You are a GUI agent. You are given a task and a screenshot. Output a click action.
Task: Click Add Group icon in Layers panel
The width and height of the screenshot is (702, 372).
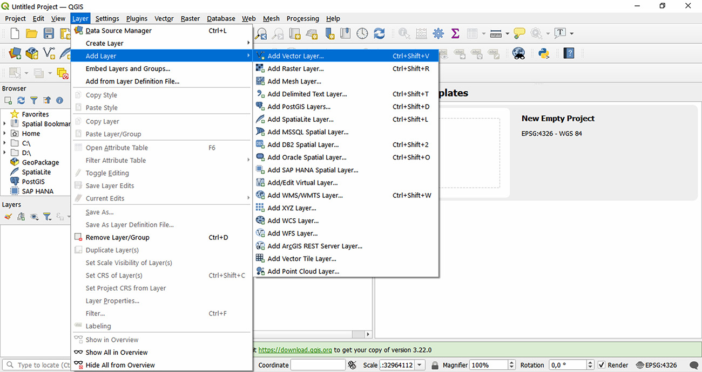point(21,217)
